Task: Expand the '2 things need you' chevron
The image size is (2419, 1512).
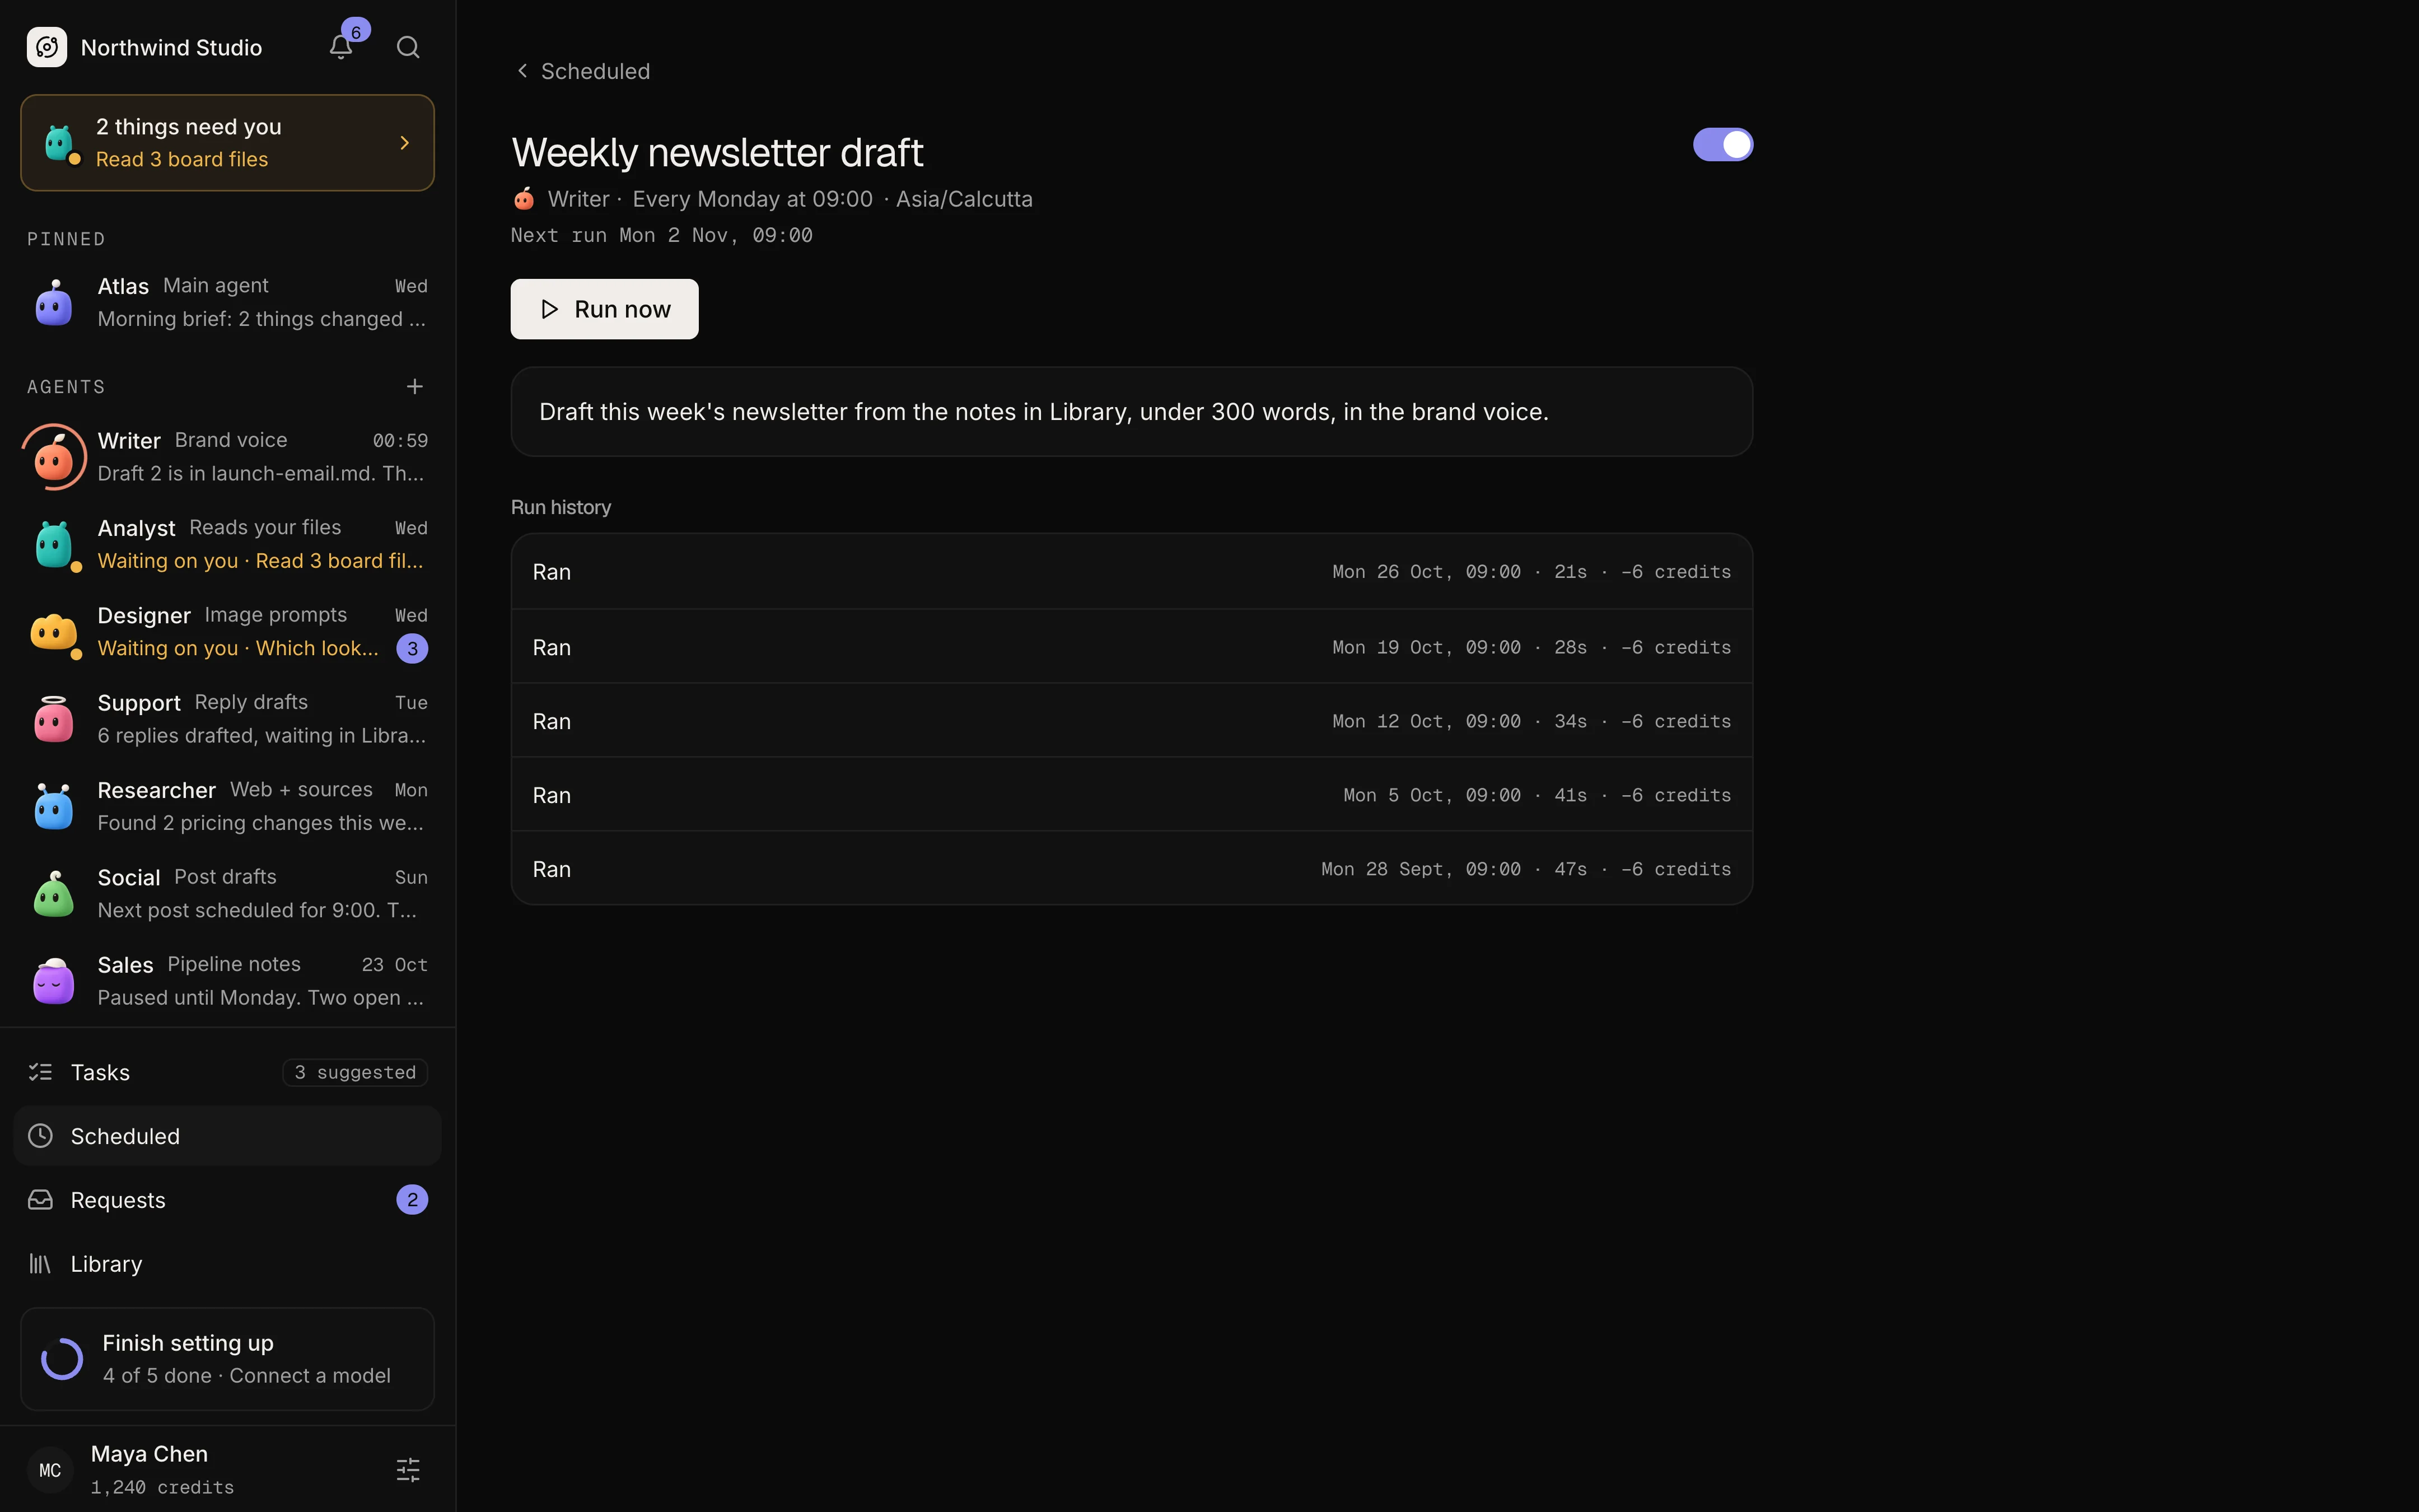Action: pos(405,143)
